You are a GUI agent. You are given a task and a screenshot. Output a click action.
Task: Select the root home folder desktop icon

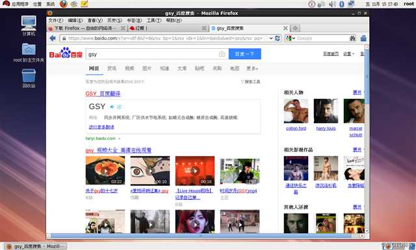click(29, 53)
